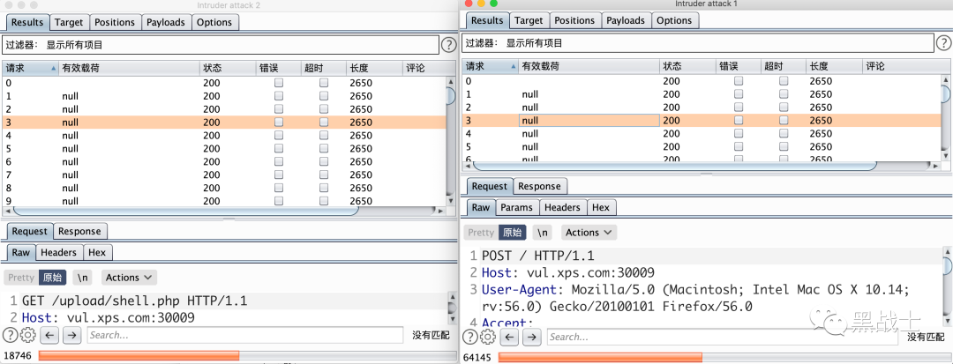This screenshot has width=953, height=364.
Task: Open Actions dropdown in attack 2
Action: 130,278
